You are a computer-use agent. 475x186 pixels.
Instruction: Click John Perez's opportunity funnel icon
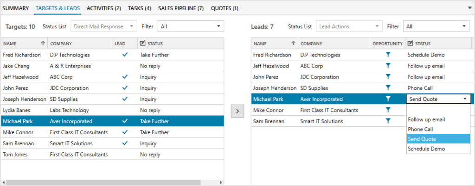[x=388, y=77]
